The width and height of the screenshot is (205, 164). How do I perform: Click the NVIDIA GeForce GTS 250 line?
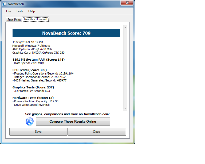[x=38, y=53]
